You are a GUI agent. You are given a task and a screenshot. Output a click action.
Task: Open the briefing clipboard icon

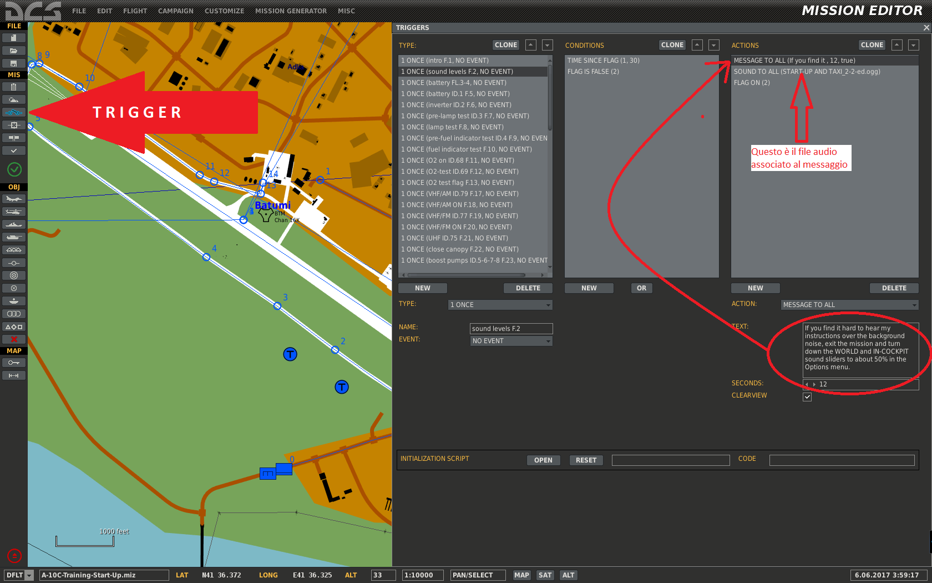14,87
